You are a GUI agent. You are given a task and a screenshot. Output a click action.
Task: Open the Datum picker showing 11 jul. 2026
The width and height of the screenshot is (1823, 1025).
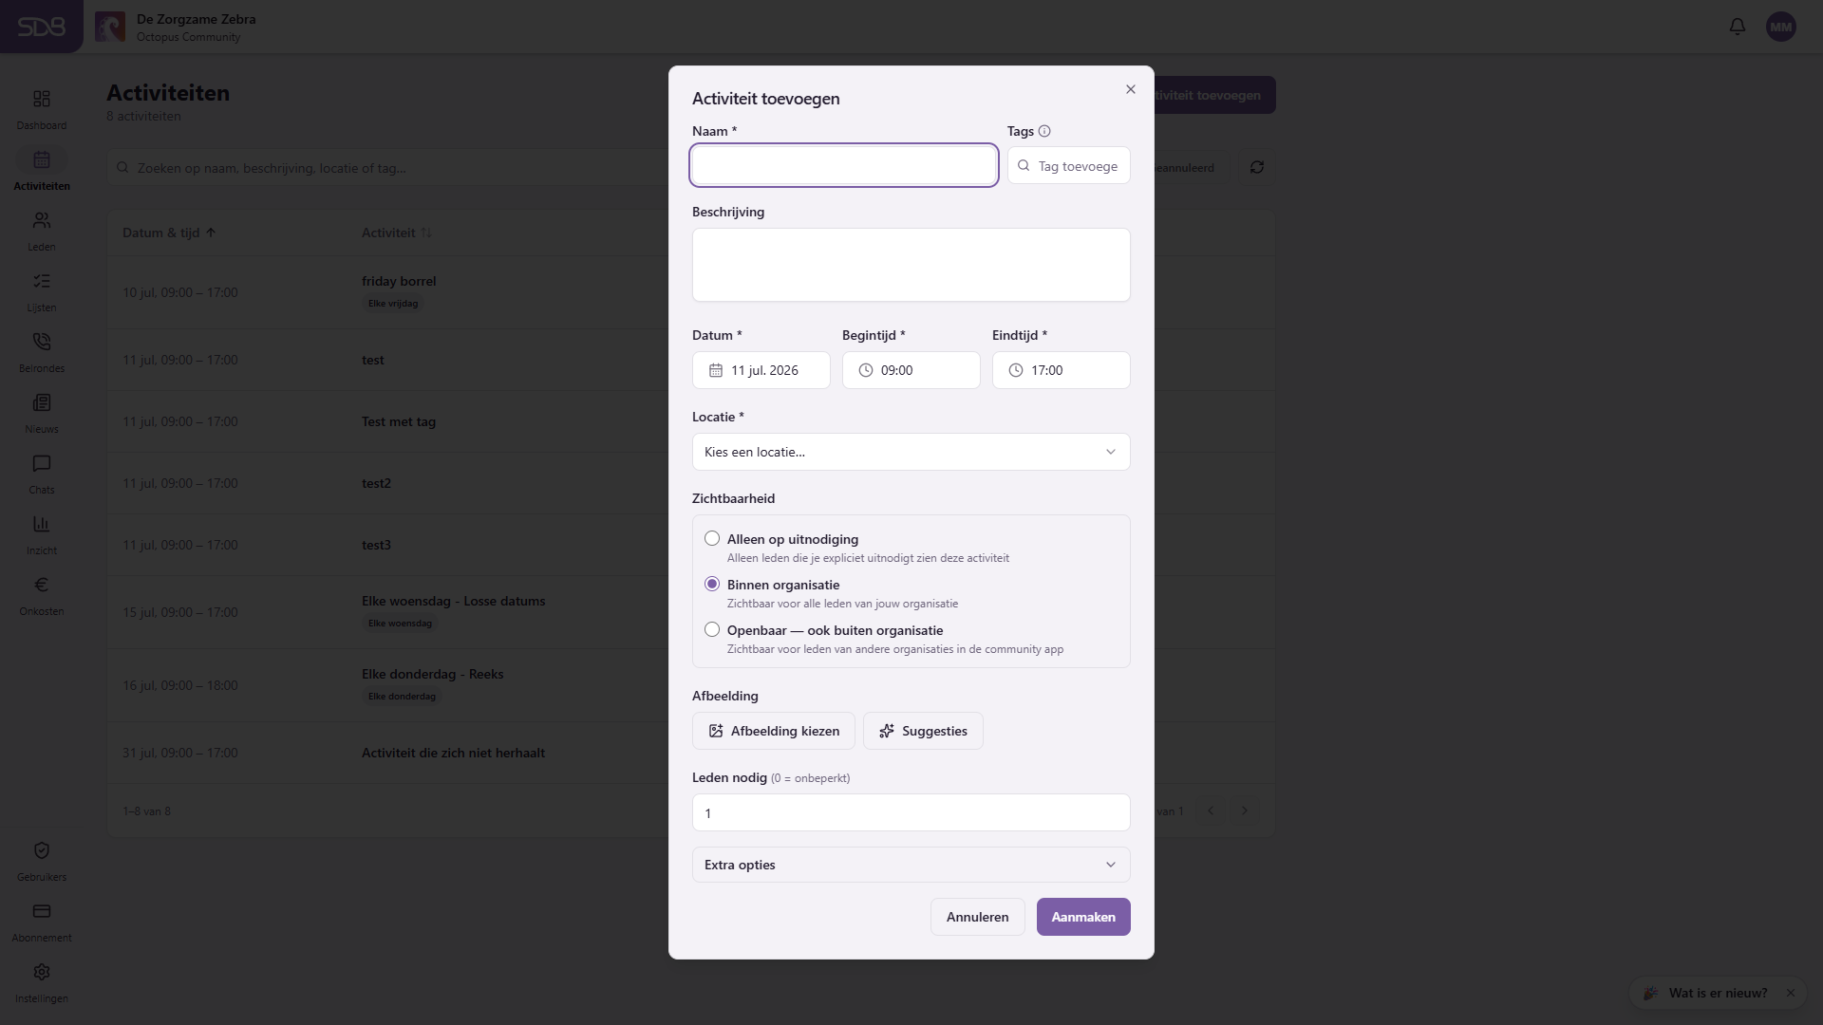pyautogui.click(x=761, y=370)
